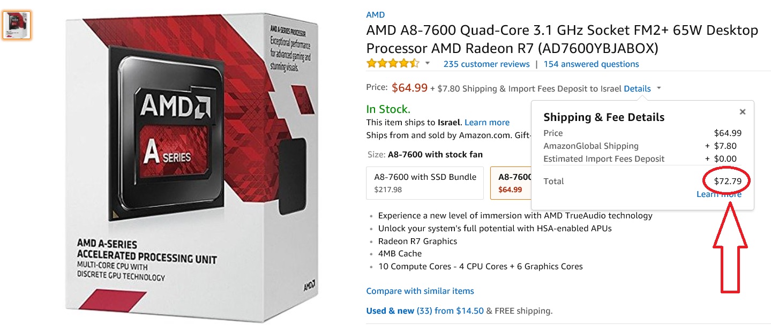The width and height of the screenshot is (771, 326).
Task: Select product thumbnail image on left
Action: point(17,25)
